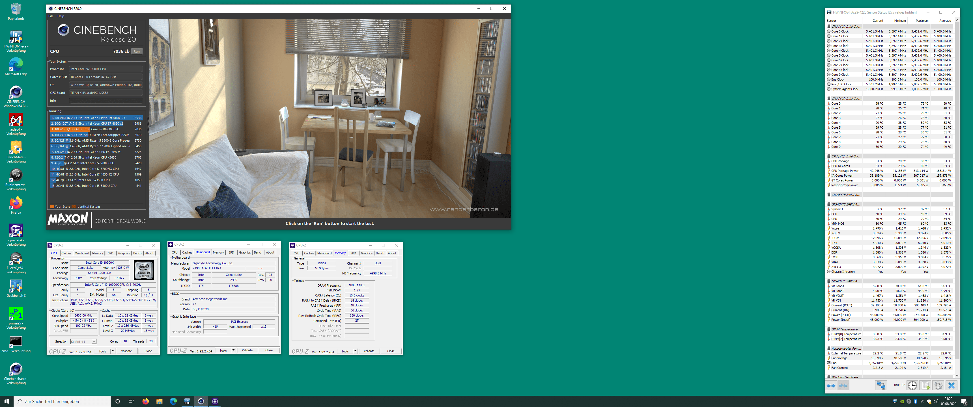Click HWiNFO expand columns arrows icon

click(831, 386)
